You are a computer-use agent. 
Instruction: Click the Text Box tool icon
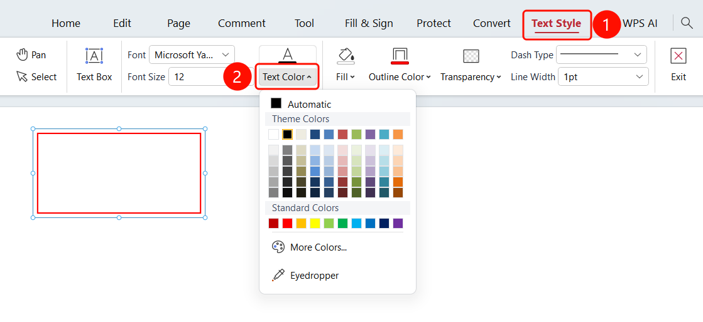(94, 56)
